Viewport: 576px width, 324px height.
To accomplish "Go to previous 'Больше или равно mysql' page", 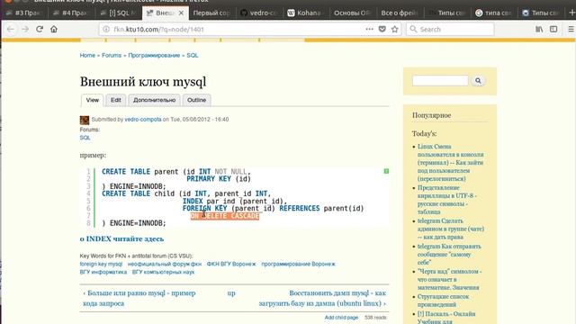I will coord(139,298).
